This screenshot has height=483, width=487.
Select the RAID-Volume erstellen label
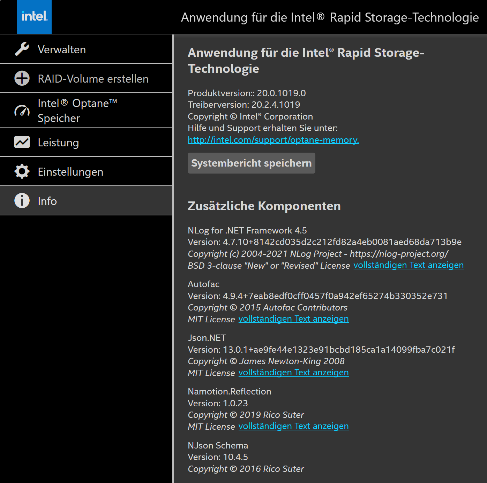(93, 79)
